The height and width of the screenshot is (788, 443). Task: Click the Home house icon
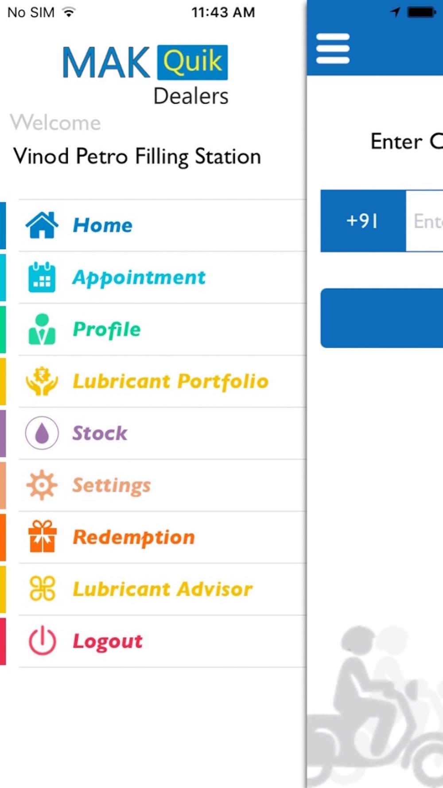(x=42, y=225)
